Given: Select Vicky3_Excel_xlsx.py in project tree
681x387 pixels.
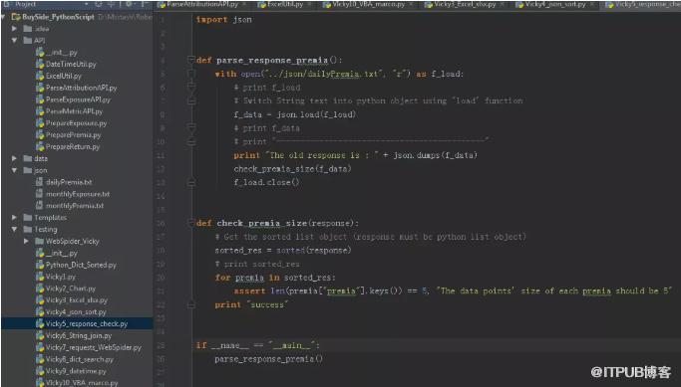Looking at the screenshot, I should [x=77, y=299].
